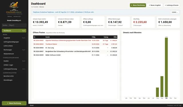Screen dimensions: 183x107
Task: Click the Aug bar in the chart
Action: coord(158,92)
